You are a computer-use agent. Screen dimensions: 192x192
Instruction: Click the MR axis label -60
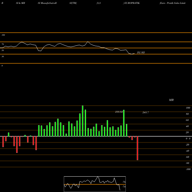point(187,157)
